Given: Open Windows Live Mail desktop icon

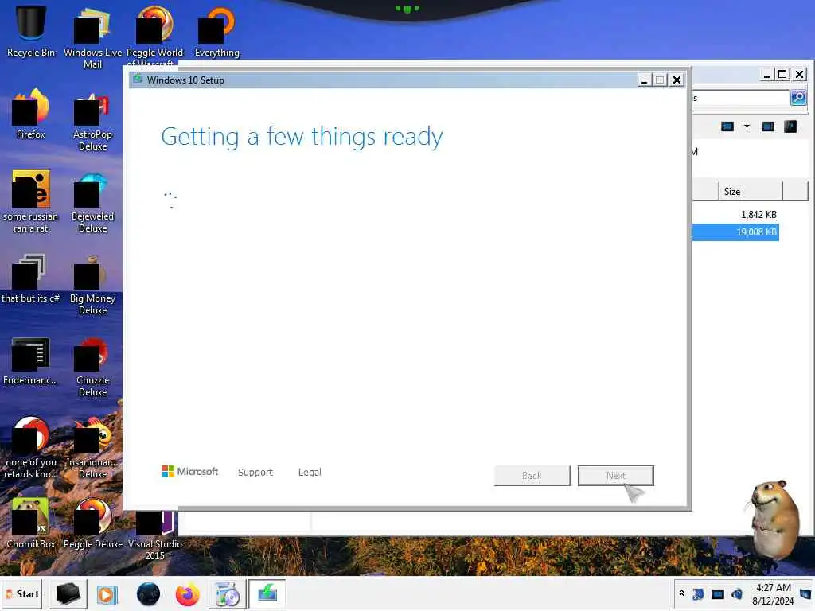Looking at the screenshot, I should (92, 37).
